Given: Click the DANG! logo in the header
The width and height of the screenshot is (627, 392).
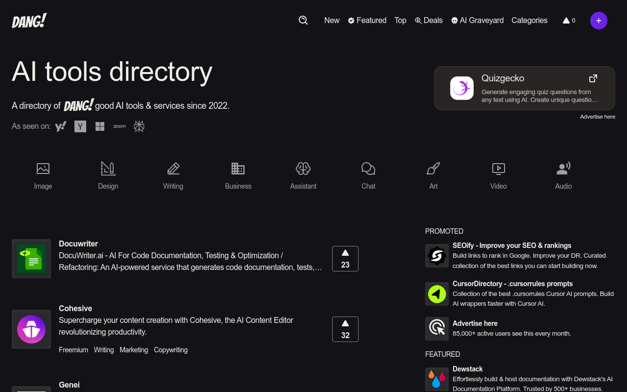Looking at the screenshot, I should tap(29, 21).
